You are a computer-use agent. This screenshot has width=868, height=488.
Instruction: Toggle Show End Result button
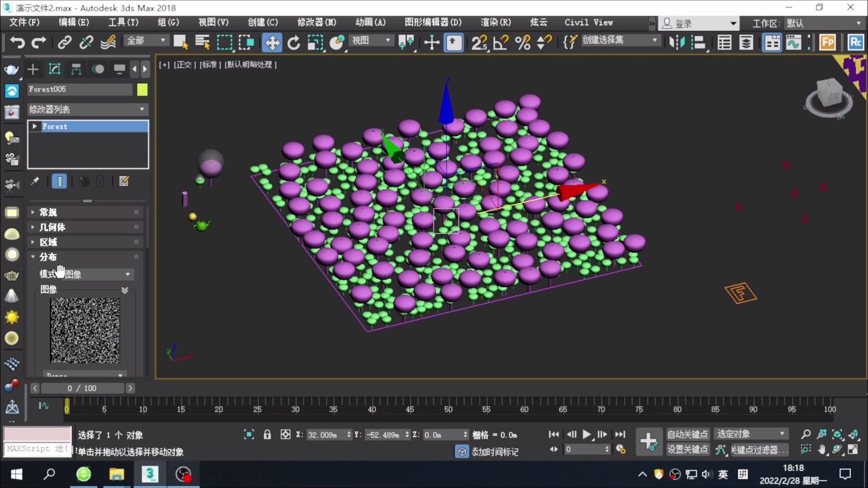click(x=59, y=181)
